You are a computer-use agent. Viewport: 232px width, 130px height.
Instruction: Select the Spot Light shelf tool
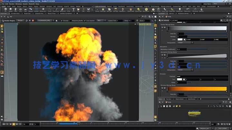coord(109,10)
